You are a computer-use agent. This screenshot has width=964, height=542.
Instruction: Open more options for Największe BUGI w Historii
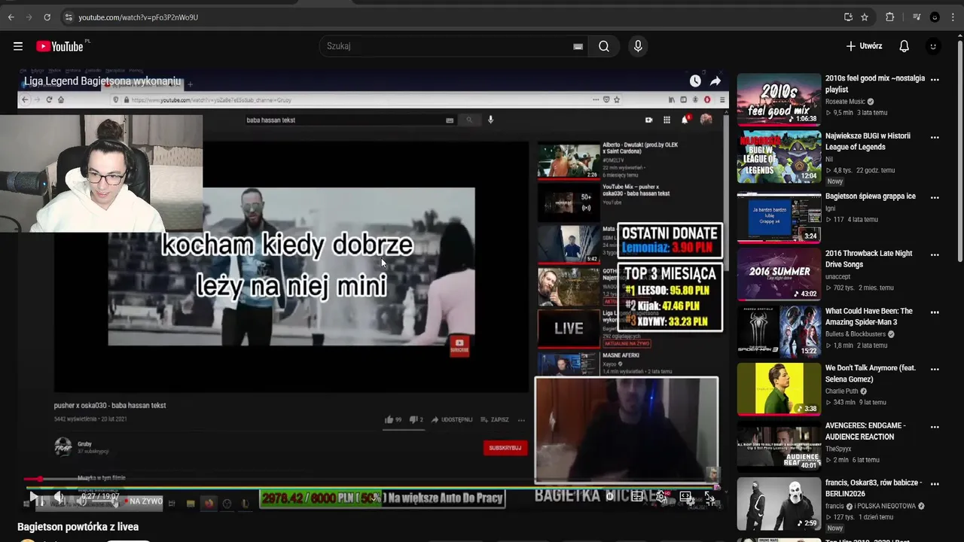(935, 137)
